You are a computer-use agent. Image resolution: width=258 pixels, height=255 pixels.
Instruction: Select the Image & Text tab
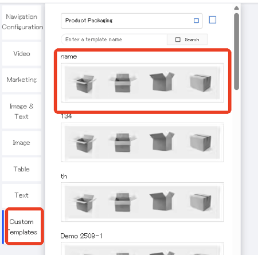[x=22, y=111]
